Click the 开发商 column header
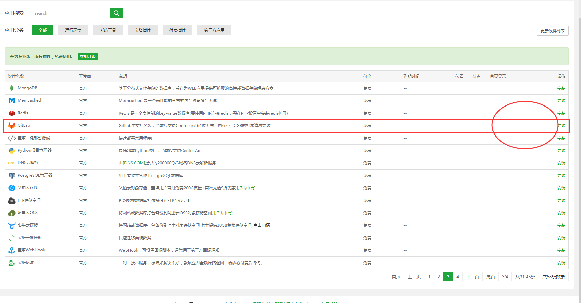Image resolution: width=581 pixels, height=303 pixels. (85, 77)
